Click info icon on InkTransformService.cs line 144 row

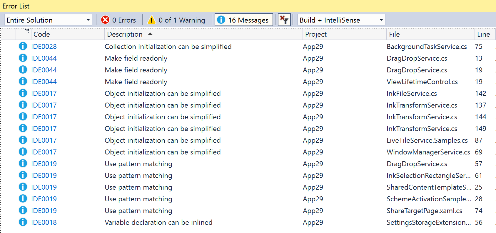click(23, 116)
